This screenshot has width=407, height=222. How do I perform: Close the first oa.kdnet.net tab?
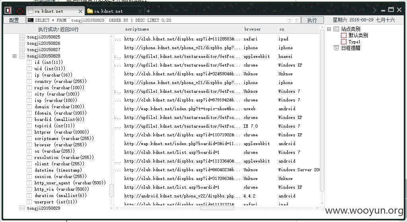point(80,11)
